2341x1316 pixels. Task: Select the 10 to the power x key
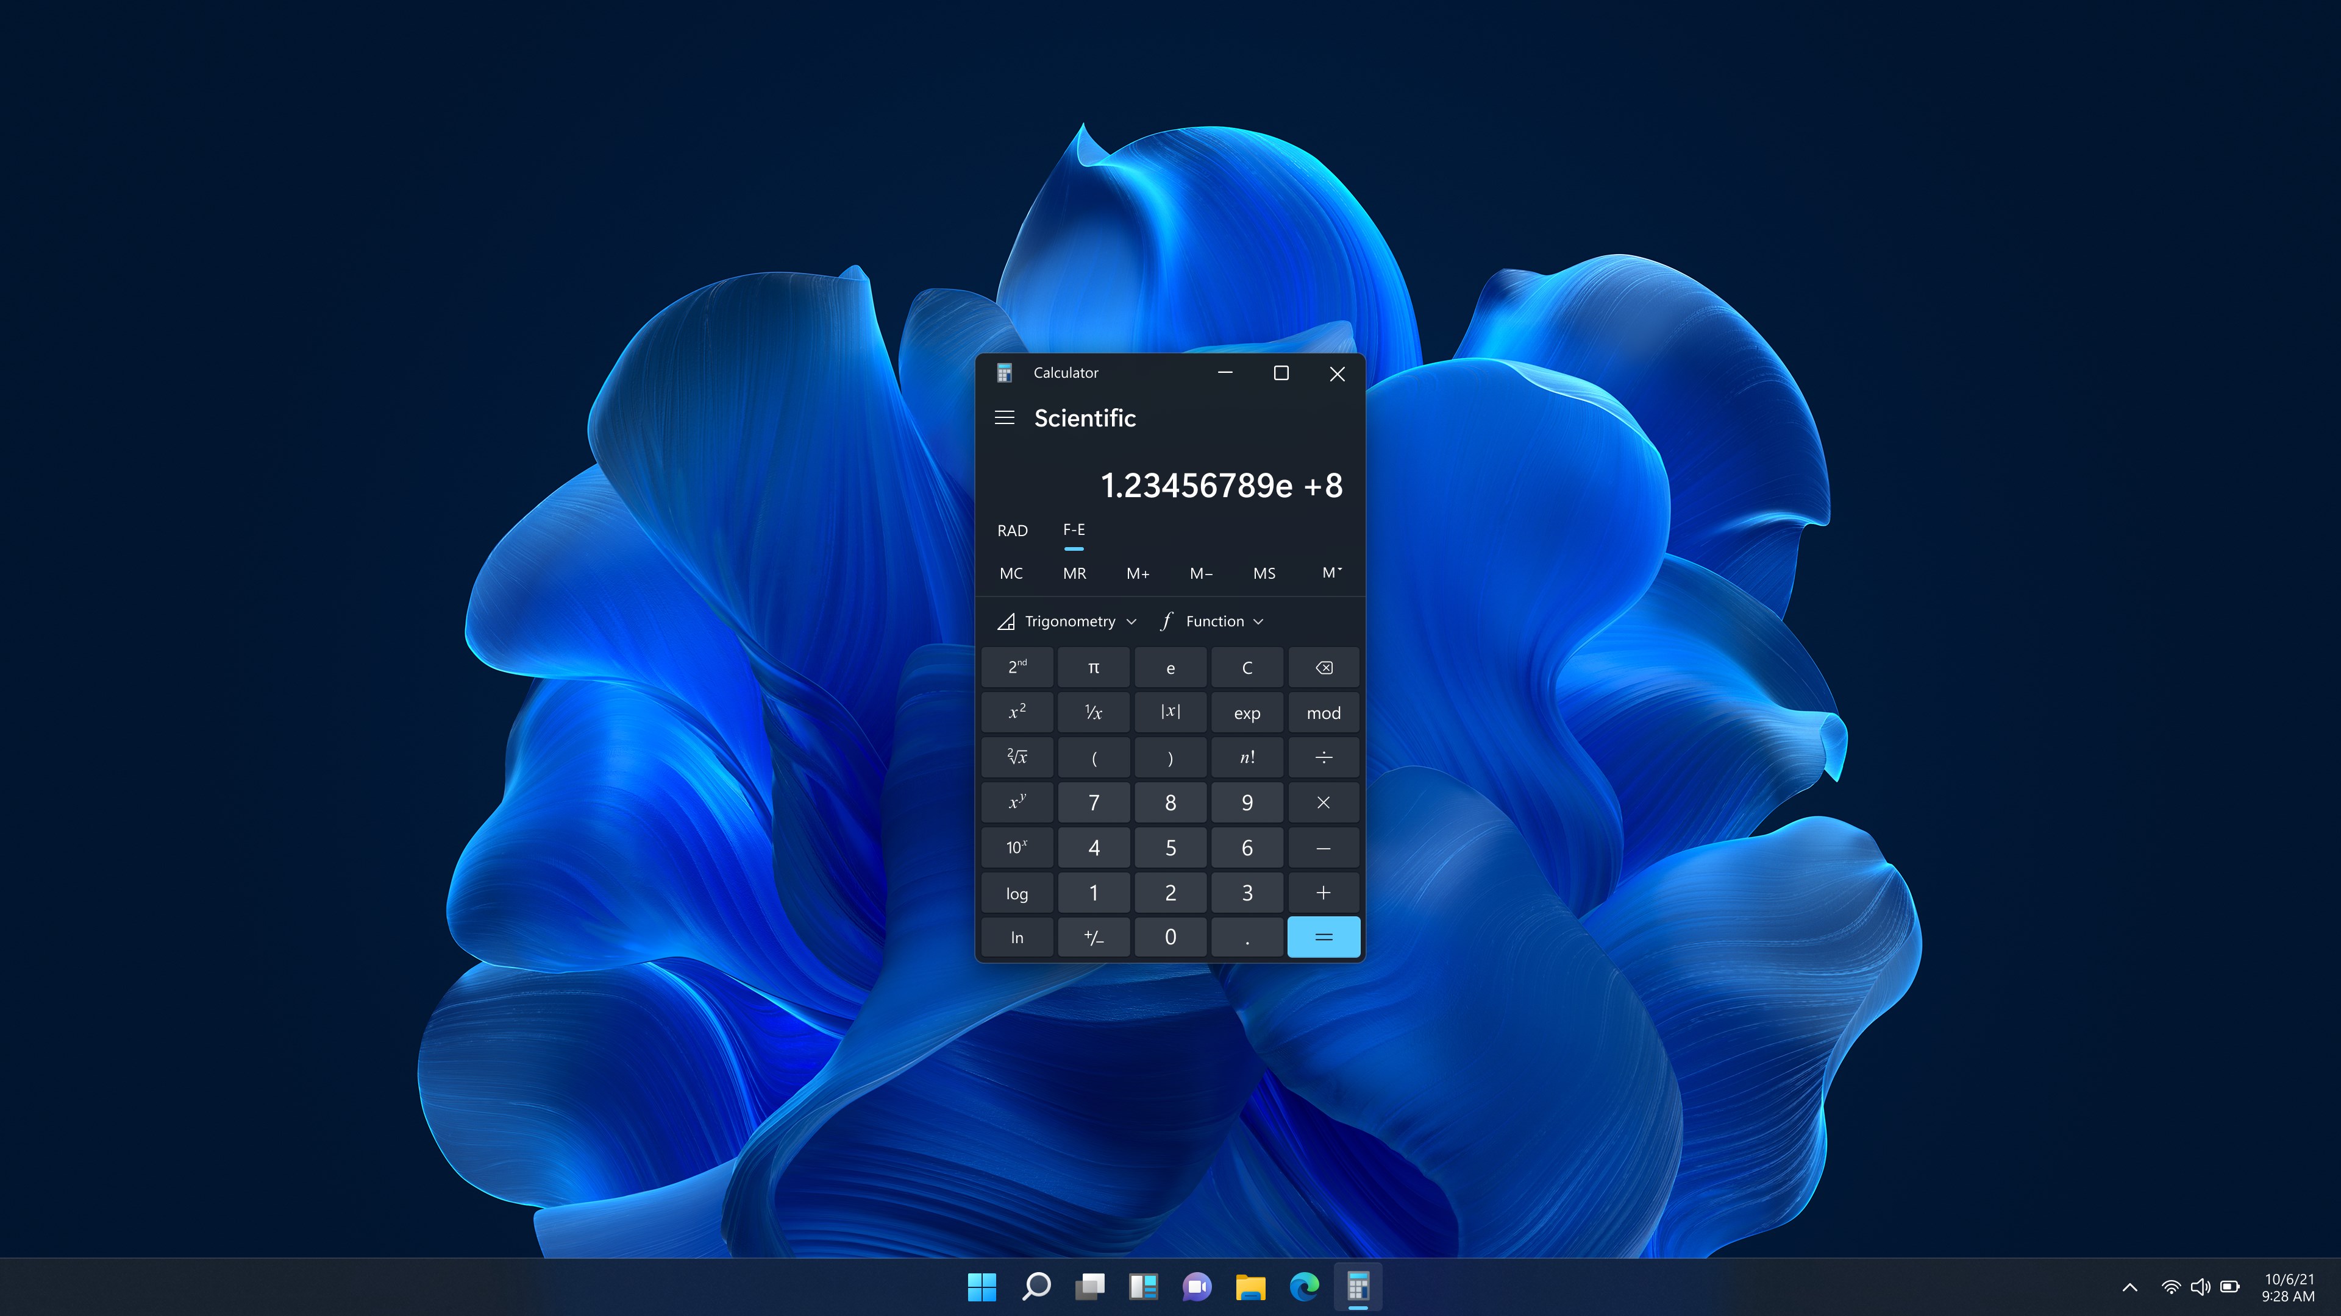point(1017,847)
